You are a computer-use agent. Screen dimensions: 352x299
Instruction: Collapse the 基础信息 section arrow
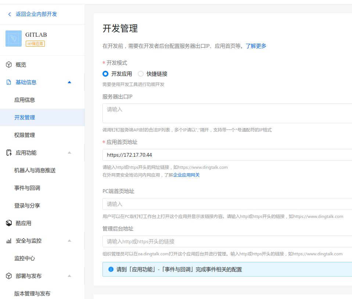click(69, 82)
